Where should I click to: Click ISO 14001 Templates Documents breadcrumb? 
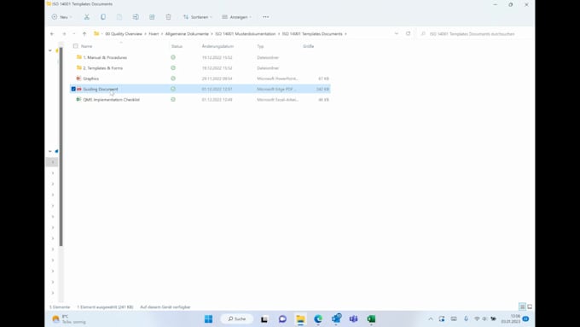(x=312, y=33)
